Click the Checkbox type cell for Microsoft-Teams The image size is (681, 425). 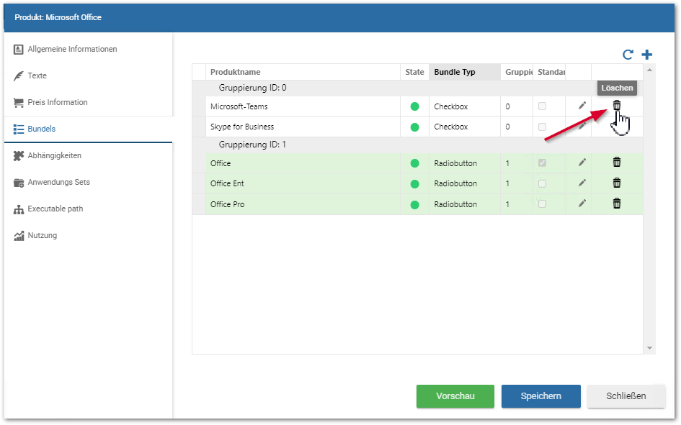(x=464, y=106)
